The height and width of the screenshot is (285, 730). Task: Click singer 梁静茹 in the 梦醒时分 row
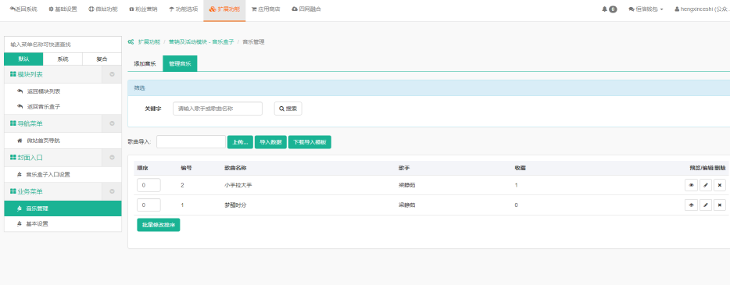pyautogui.click(x=407, y=205)
